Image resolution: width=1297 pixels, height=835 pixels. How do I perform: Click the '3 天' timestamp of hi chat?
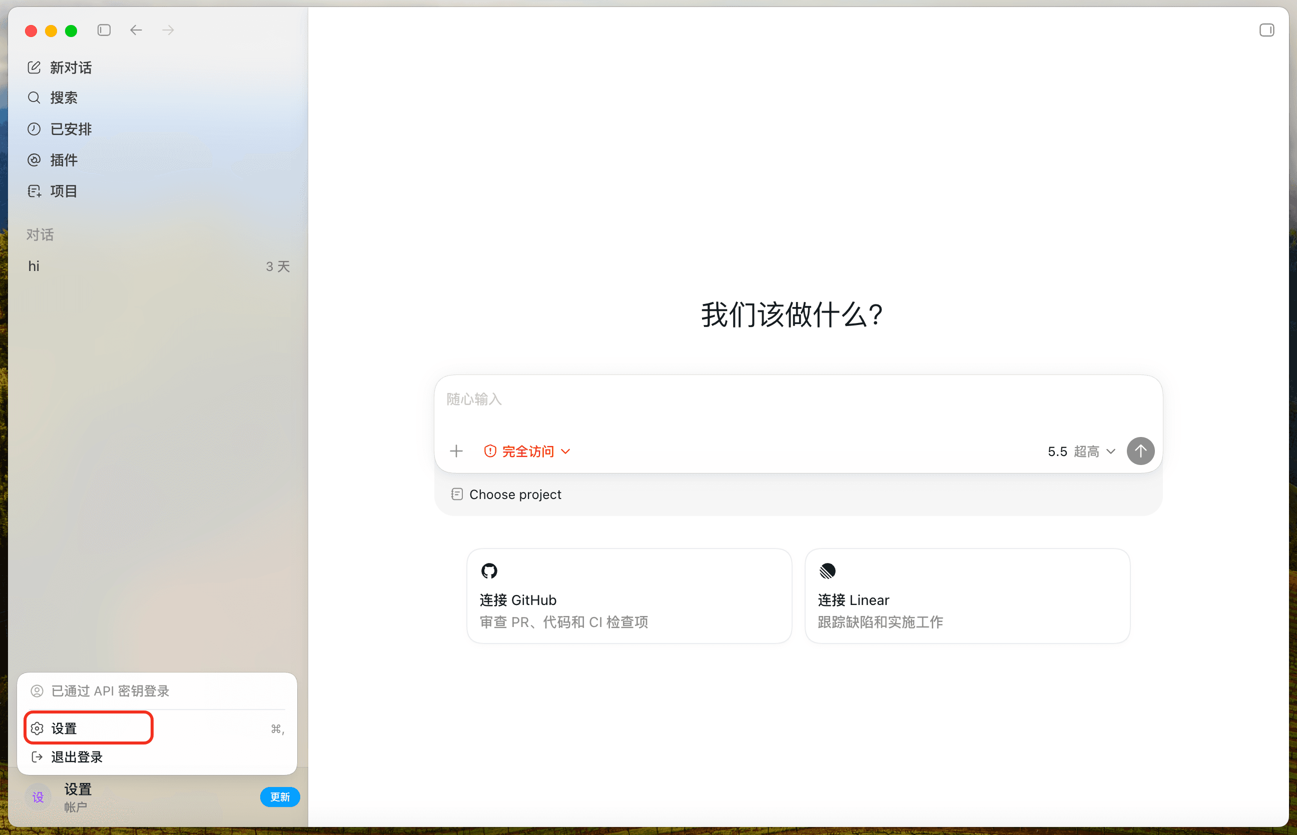[x=278, y=266]
